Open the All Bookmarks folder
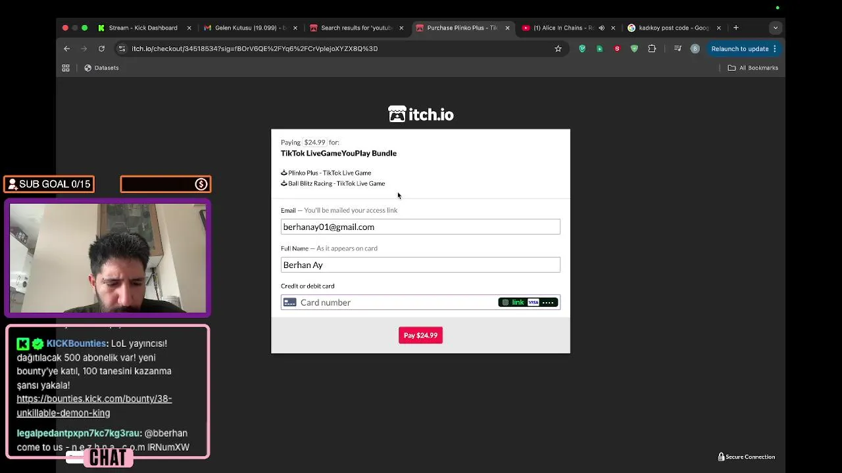This screenshot has width=842, height=473. pos(753,68)
